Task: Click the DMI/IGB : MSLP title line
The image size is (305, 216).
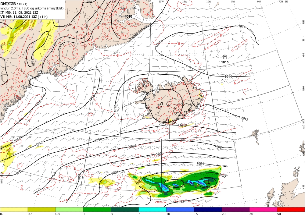Action: tap(14, 4)
